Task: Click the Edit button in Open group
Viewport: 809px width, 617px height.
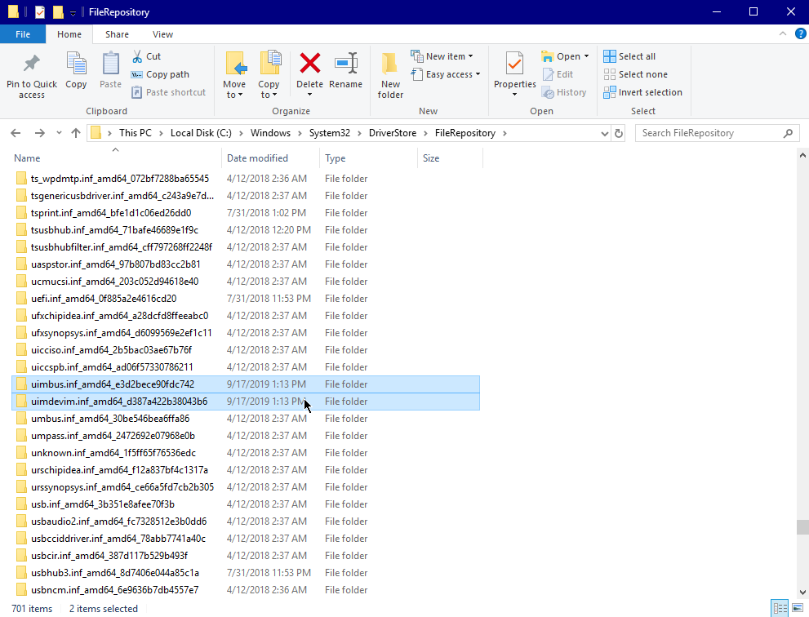Action: pyautogui.click(x=558, y=74)
